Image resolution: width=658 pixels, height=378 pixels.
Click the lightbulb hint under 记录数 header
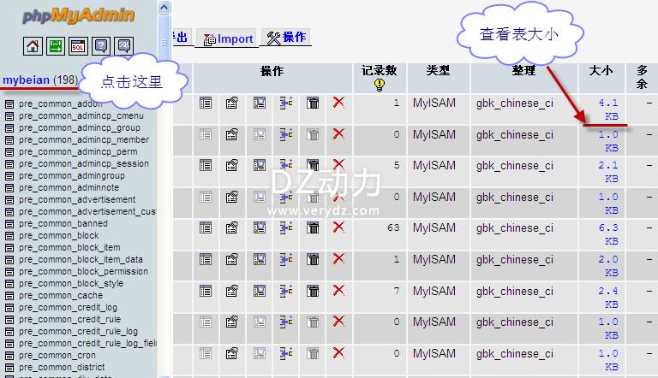[x=380, y=85]
